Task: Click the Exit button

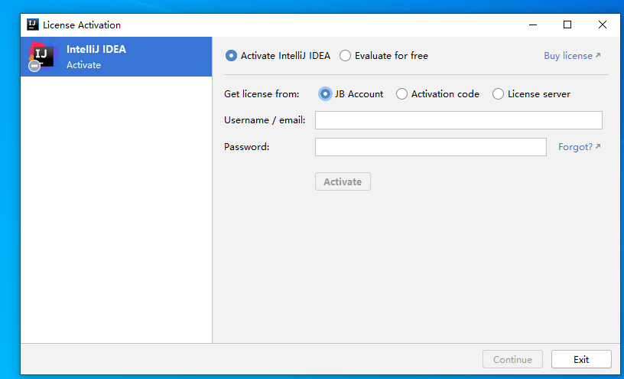Action: coord(581,359)
